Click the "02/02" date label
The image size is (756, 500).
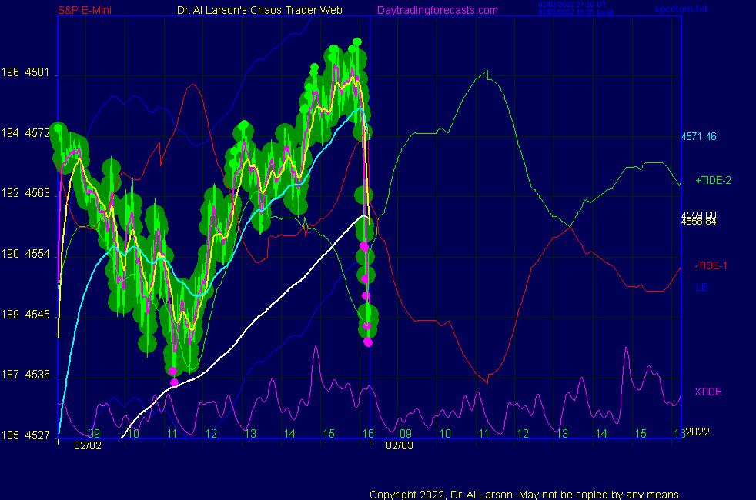pos(88,445)
